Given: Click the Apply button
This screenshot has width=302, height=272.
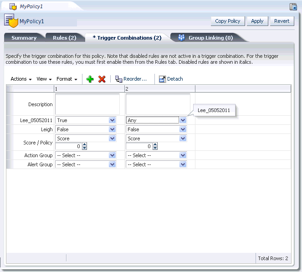Looking at the screenshot, I should pyautogui.click(x=257, y=21).
